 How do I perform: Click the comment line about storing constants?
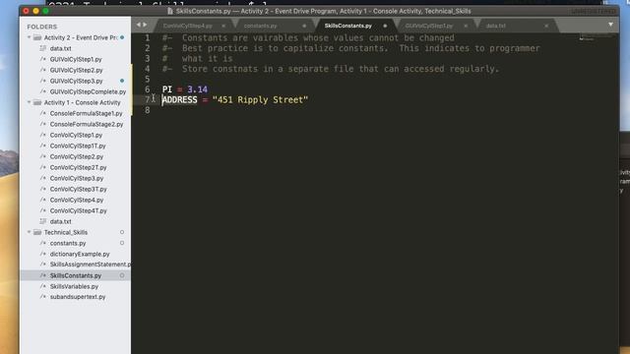coord(331,69)
